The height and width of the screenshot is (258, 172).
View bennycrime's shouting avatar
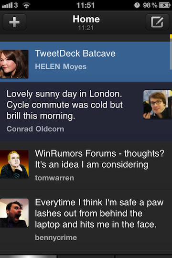14,213
